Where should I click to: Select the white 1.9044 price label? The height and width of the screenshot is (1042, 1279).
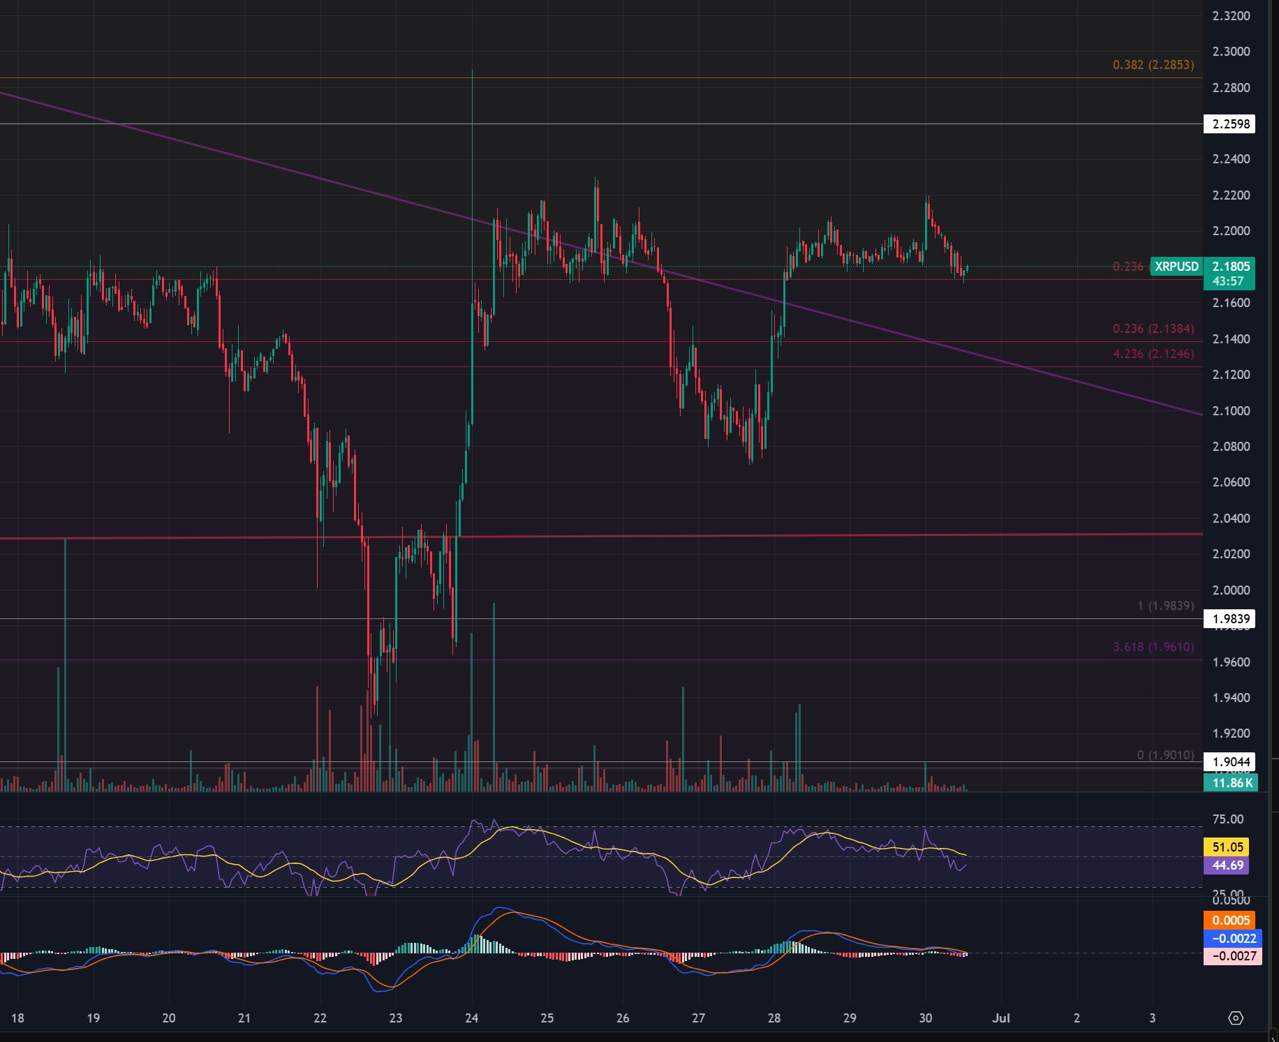(1229, 762)
